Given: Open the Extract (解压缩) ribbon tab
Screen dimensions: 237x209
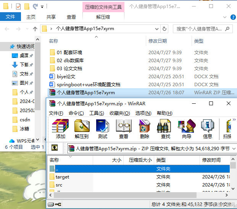Looking at the screenshot, I should pyautogui.click(x=103, y=17).
